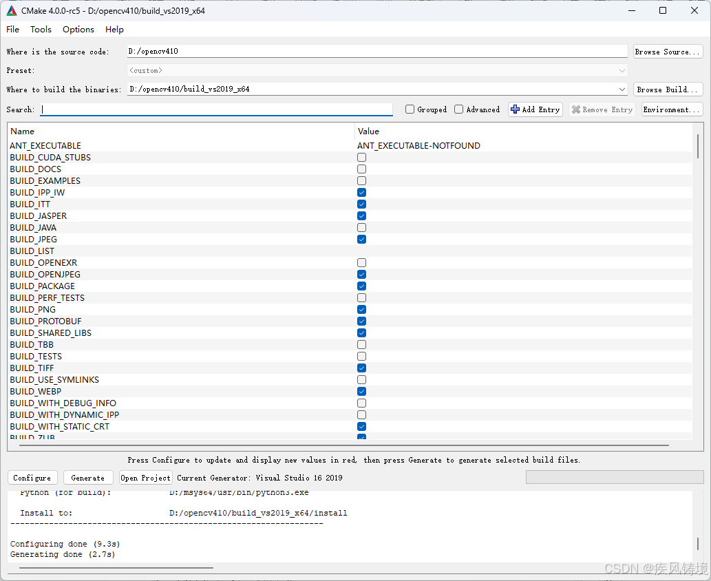Check BUILD_USE_SYMLINKS checkbox
The width and height of the screenshot is (711, 581).
coord(361,379)
